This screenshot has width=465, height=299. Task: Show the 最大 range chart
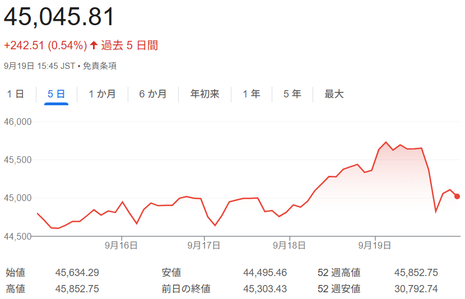click(334, 94)
